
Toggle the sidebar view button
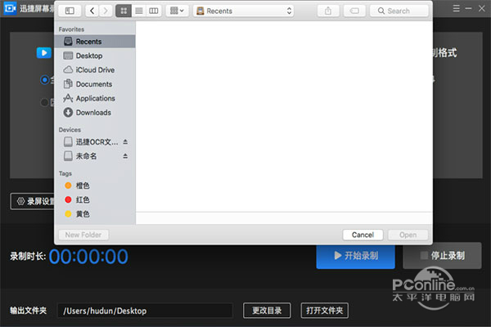click(x=70, y=11)
